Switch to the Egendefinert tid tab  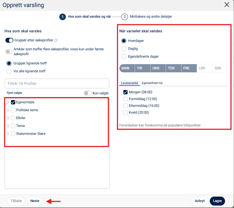click(152, 83)
